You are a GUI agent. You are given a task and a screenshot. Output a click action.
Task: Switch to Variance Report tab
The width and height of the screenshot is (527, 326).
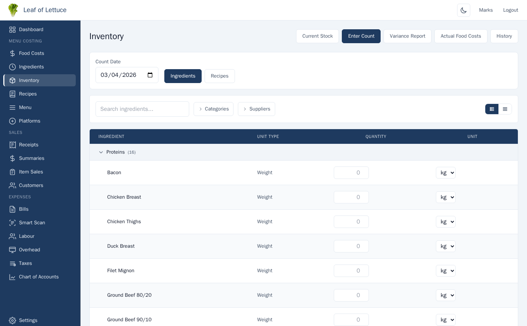(407, 36)
